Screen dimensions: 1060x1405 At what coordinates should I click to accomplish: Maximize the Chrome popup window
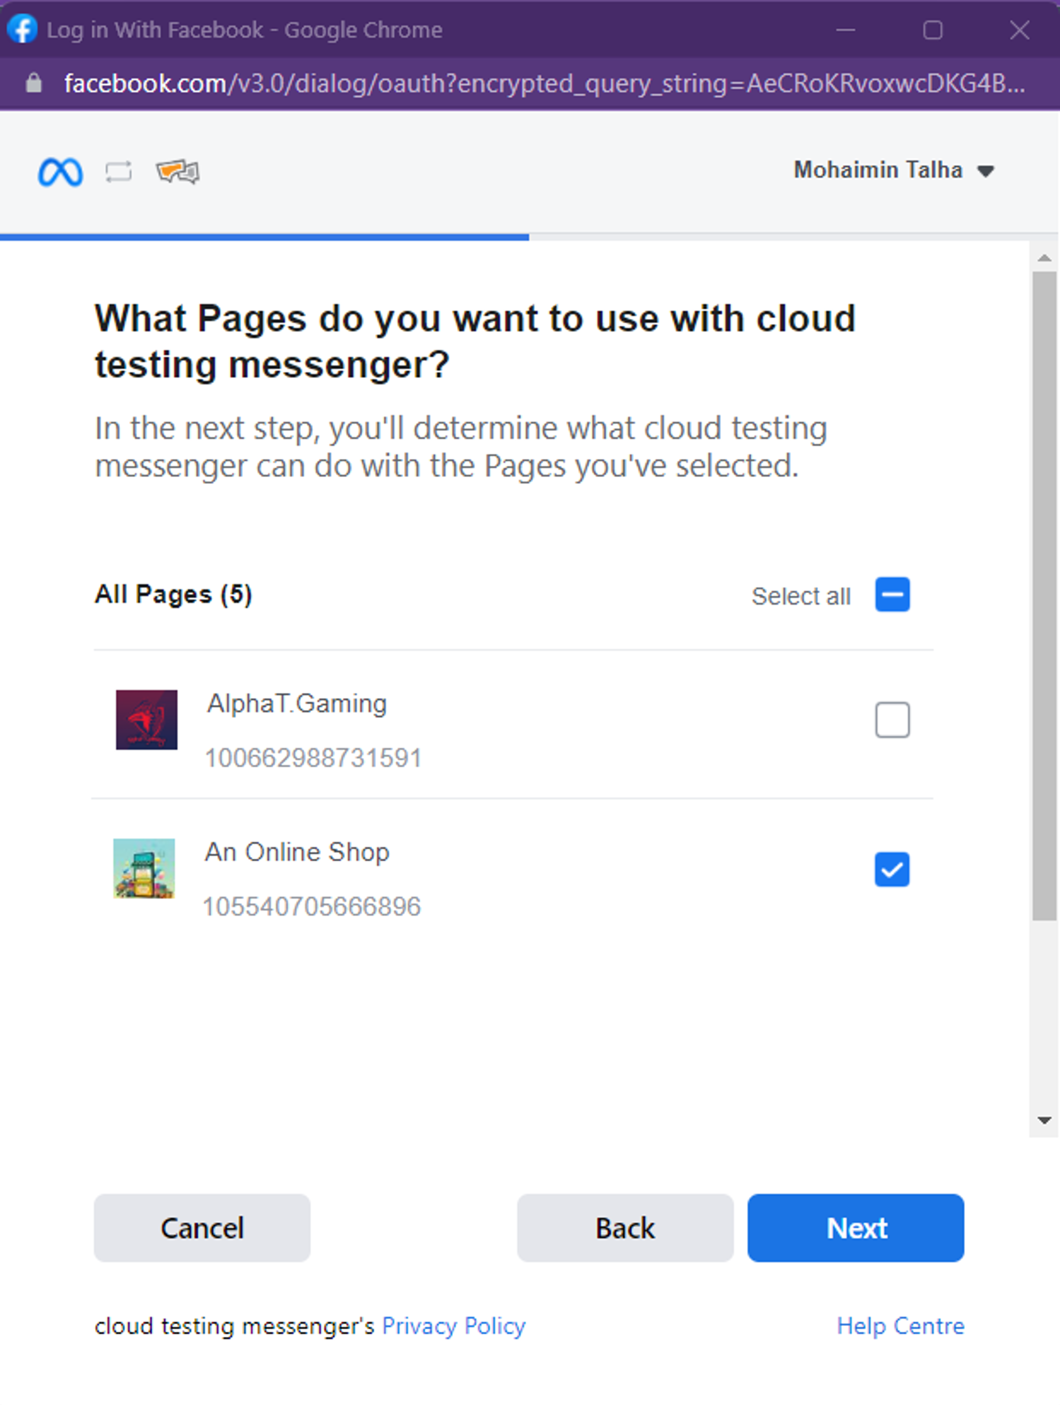(x=932, y=30)
